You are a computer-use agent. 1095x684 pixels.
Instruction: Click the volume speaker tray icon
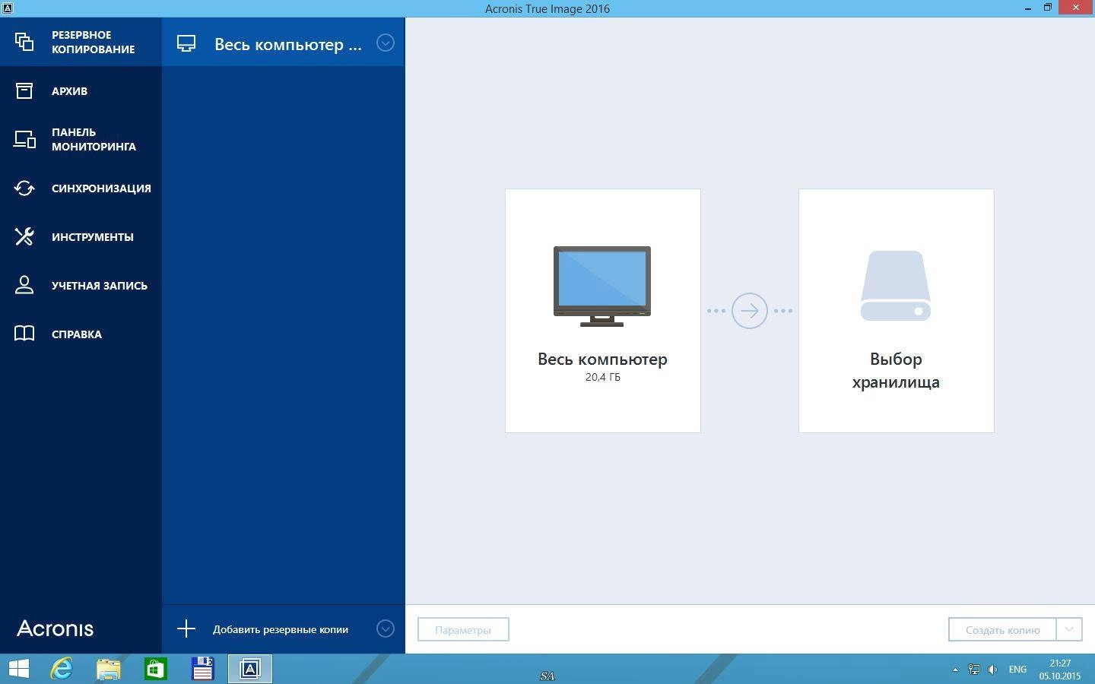point(992,670)
